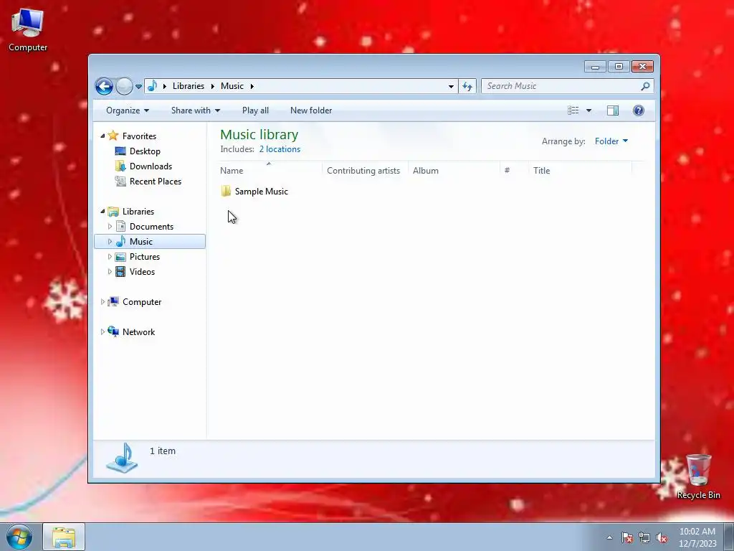
Task: Expand the arrow after Music in breadcrumb
Action: click(x=252, y=86)
